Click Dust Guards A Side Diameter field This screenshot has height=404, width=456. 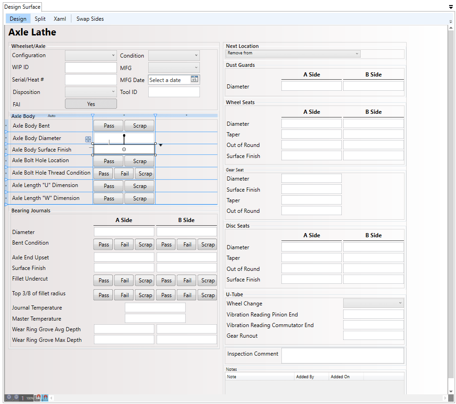point(311,86)
